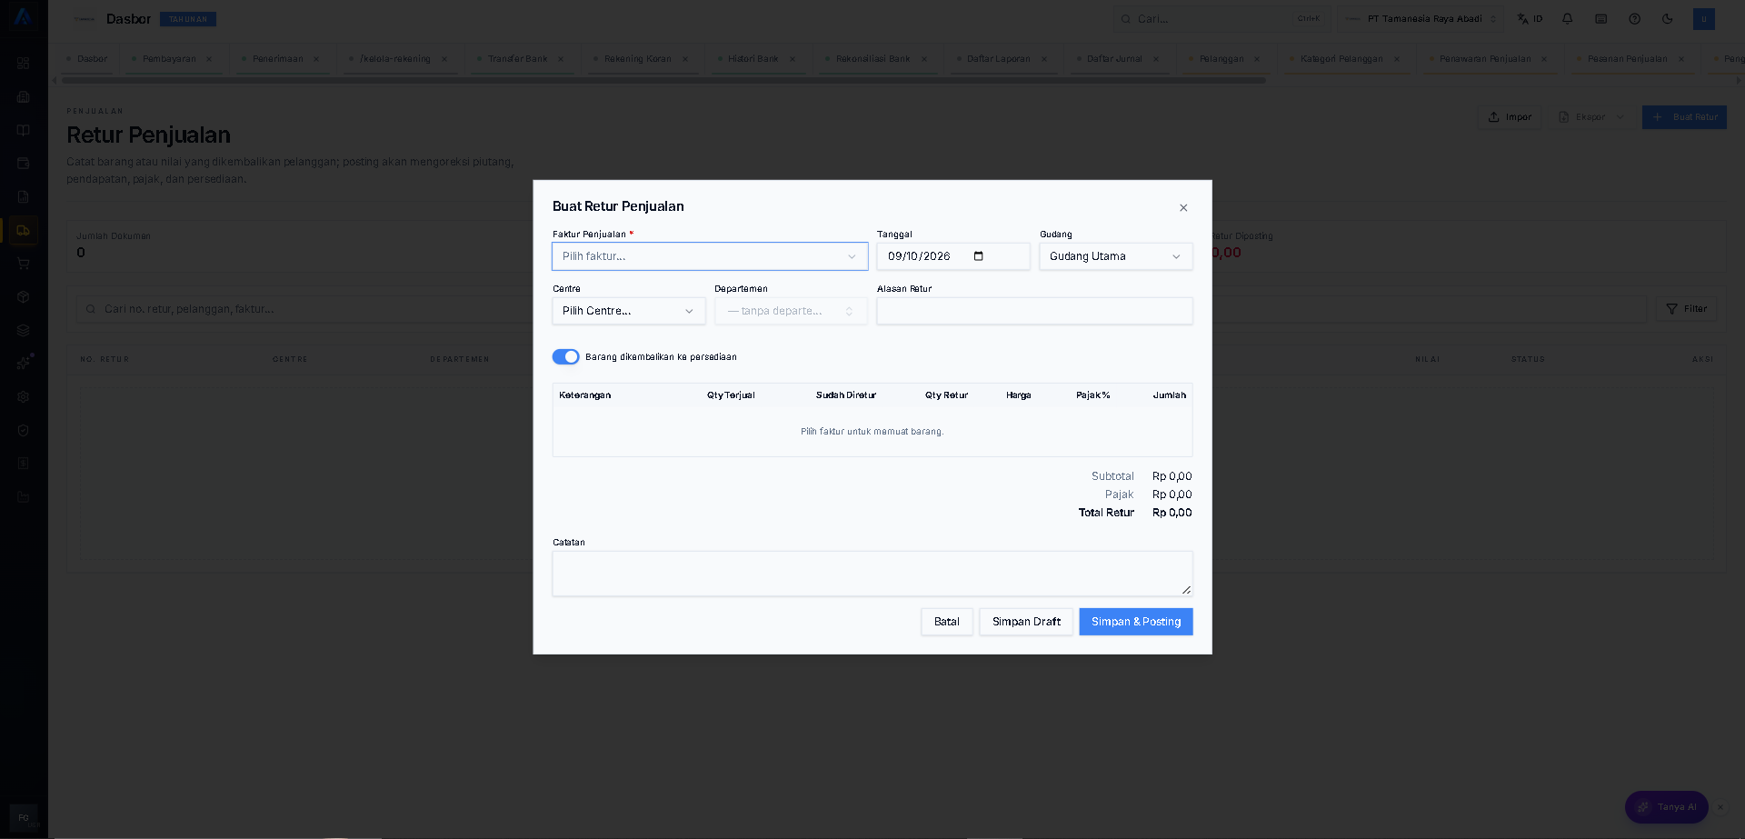Click the global Cari search box
This screenshot has height=839, width=1745.
1221,19
